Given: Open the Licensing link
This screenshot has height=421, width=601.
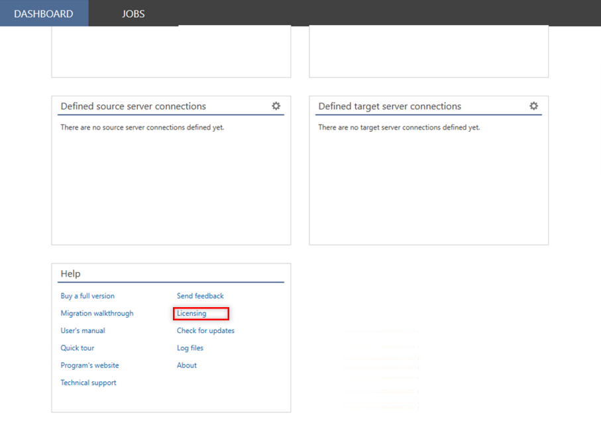Looking at the screenshot, I should [191, 313].
